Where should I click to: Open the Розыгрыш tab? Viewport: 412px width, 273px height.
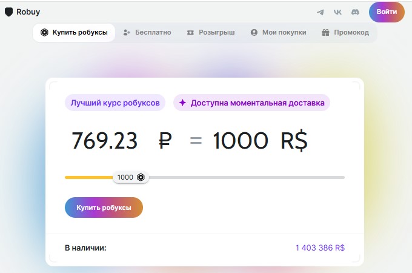(211, 32)
